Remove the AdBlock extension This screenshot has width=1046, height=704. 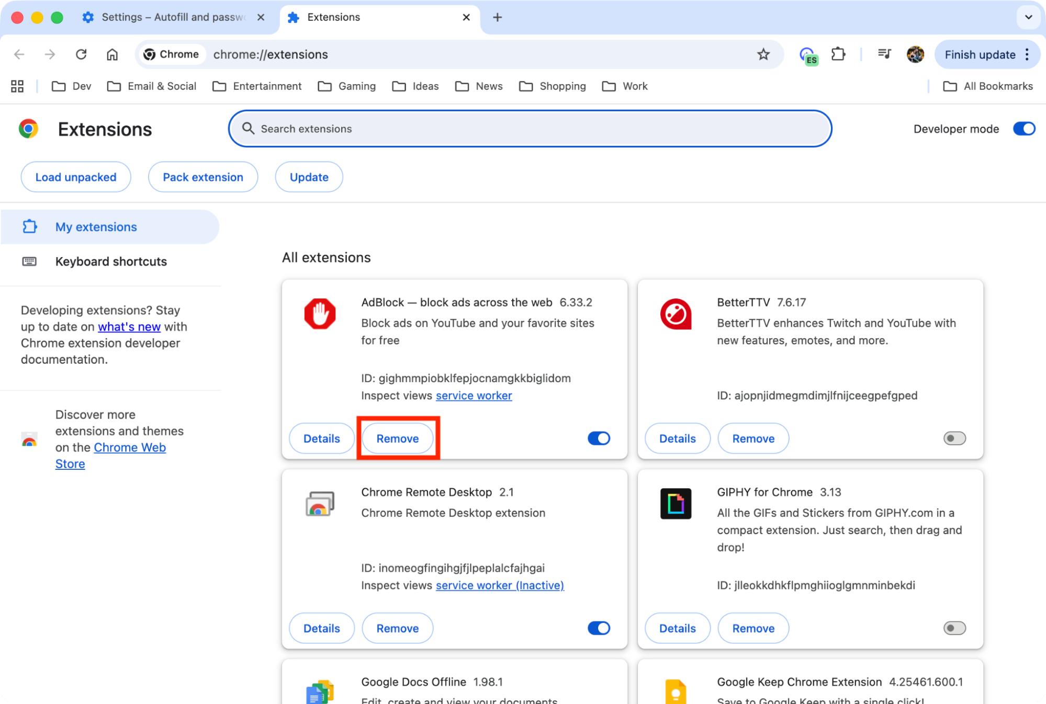[x=397, y=438]
